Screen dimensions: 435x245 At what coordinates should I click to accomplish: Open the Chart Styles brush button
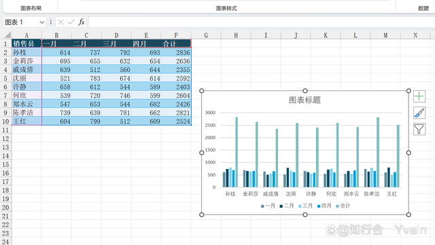coord(419,113)
